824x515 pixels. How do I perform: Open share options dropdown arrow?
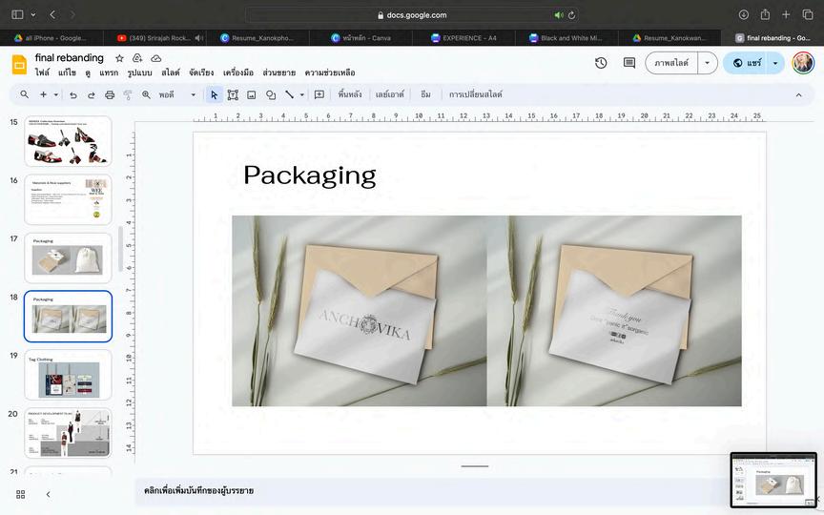click(775, 63)
